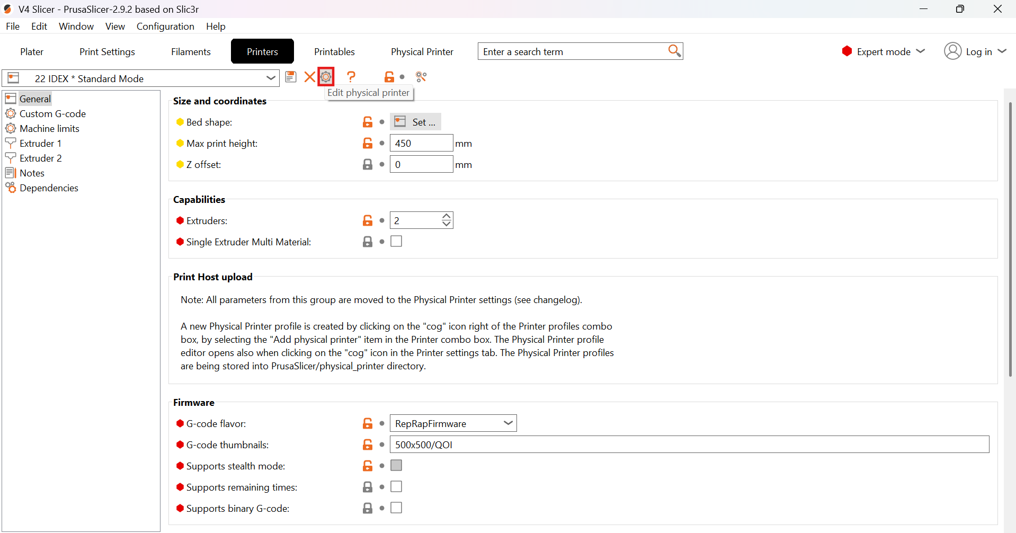The width and height of the screenshot is (1016, 533).
Task: Click the vertical scrollbar of settings panel
Action: click(x=1010, y=239)
